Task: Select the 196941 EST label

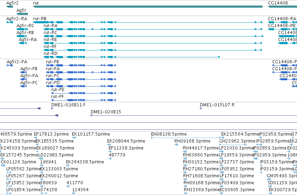Action: point(48,162)
